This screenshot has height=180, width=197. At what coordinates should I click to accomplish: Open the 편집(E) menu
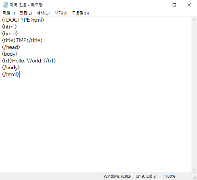26,13
